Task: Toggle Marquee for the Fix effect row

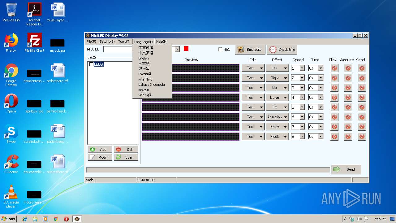Action: [x=348, y=107]
